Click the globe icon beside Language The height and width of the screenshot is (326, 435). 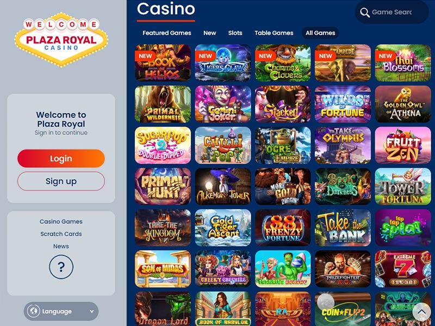click(x=34, y=311)
